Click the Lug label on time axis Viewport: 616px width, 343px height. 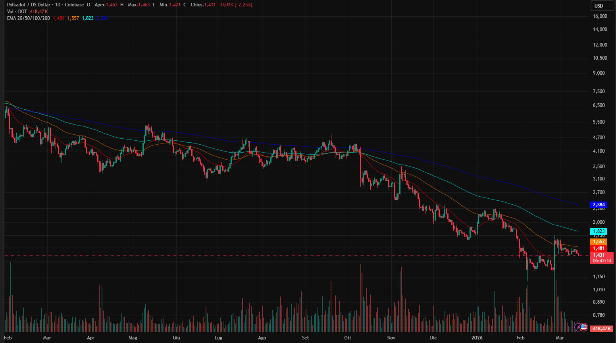pos(218,338)
